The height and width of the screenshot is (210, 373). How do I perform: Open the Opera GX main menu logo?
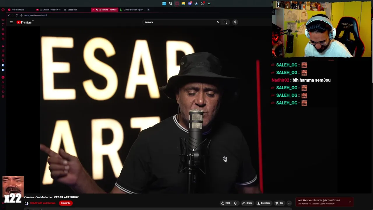(3, 10)
